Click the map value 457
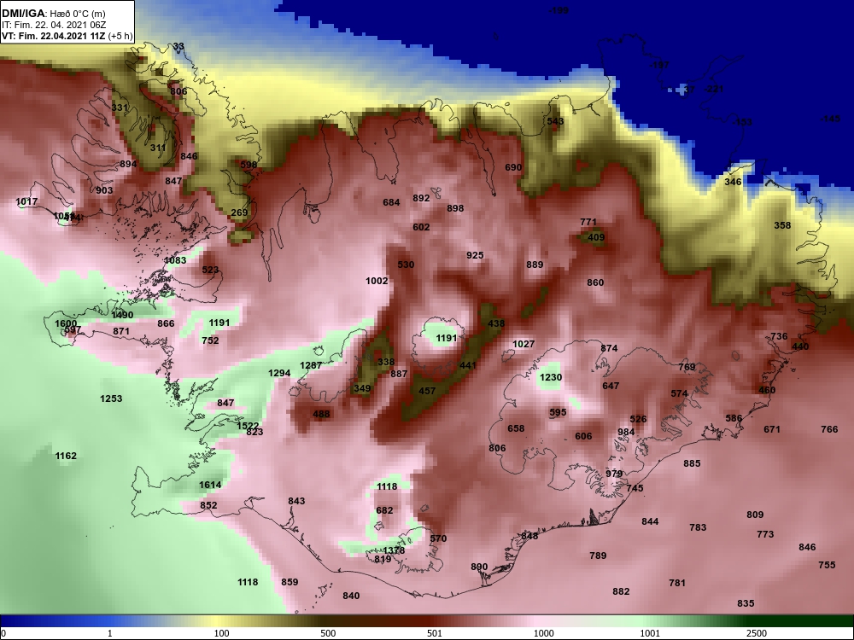Viewport: 854px width, 640px height. [427, 390]
